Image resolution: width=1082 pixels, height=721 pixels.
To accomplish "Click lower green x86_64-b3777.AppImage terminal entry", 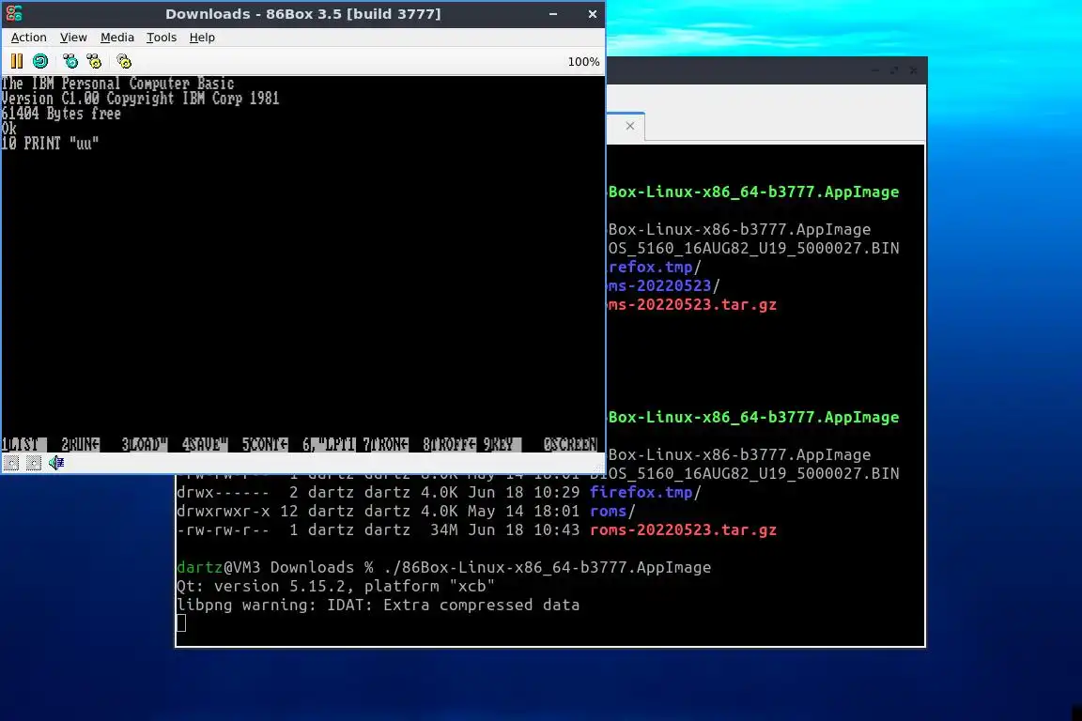I will pos(753,418).
